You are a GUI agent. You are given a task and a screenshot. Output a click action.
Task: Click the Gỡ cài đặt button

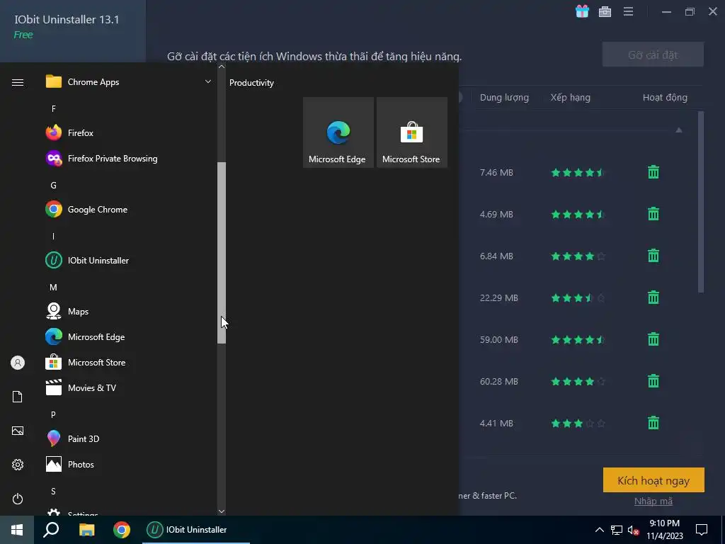(653, 55)
